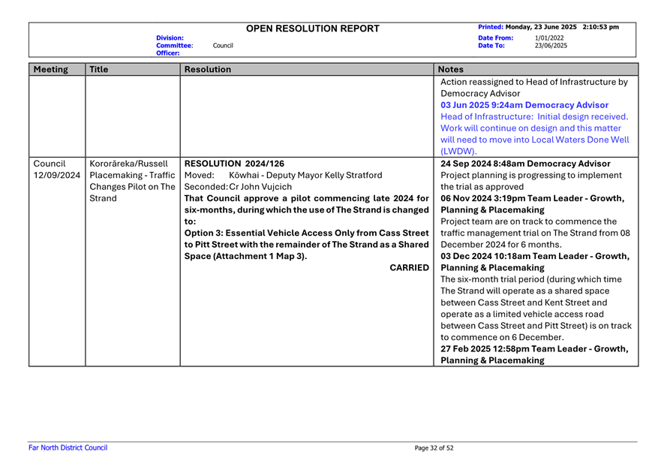Click the 'Far North District Council' footer text
The image size is (664, 470).
pyautogui.click(x=68, y=447)
